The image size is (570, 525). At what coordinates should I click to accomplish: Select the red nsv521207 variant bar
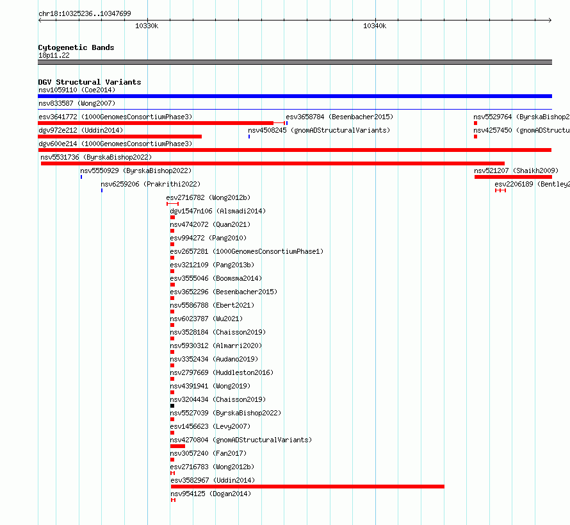click(x=513, y=177)
